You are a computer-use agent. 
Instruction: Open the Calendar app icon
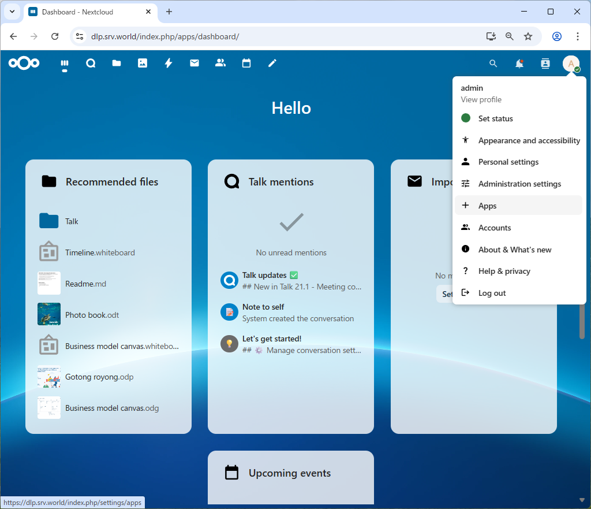point(246,64)
